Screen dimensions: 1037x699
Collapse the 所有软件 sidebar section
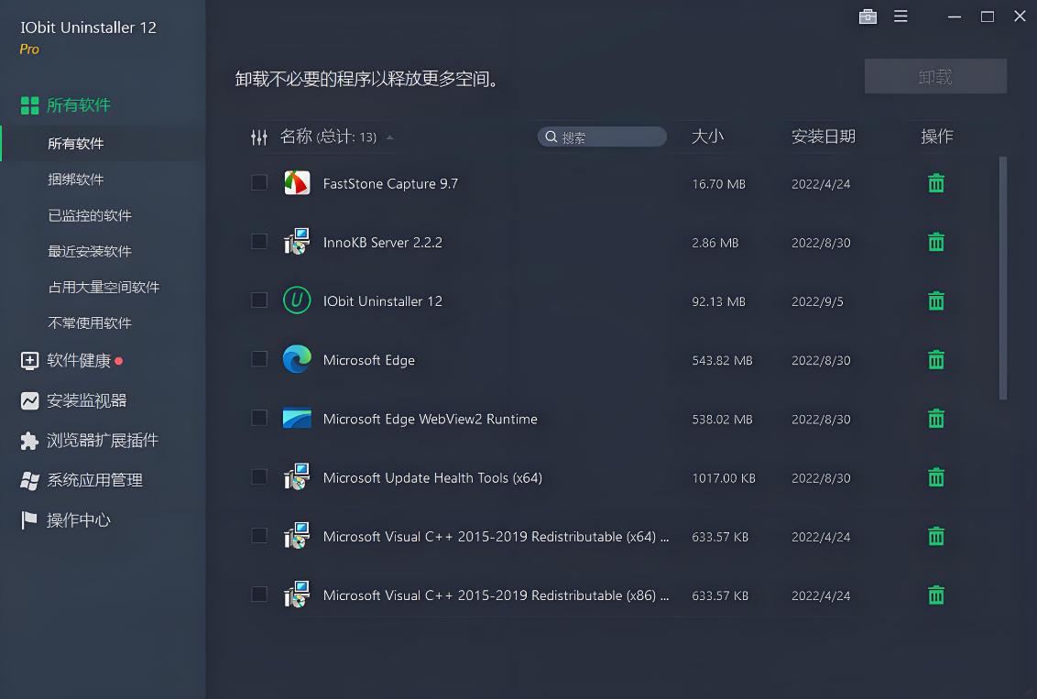79,105
